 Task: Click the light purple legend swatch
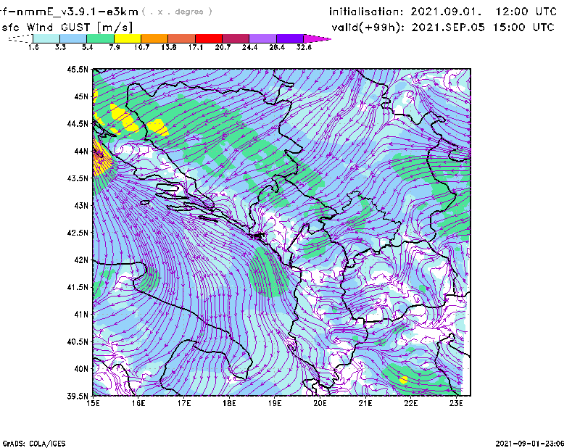[263, 38]
